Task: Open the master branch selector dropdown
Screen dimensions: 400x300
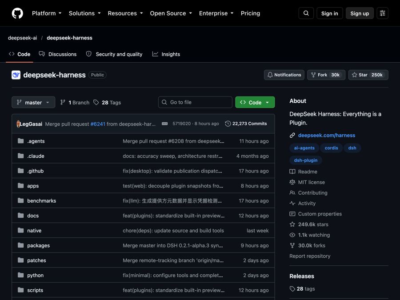Action: tap(33, 102)
